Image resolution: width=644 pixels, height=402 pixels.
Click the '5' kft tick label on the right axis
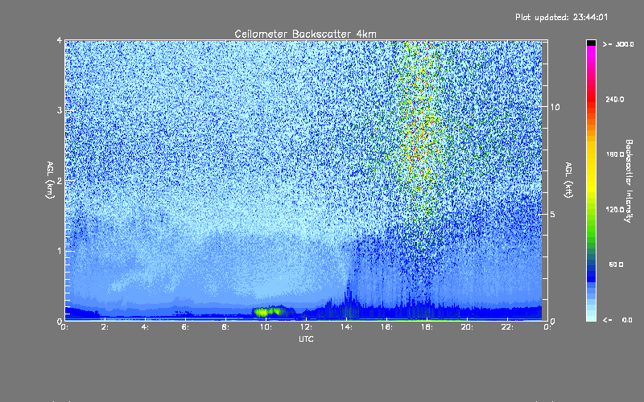553,214
